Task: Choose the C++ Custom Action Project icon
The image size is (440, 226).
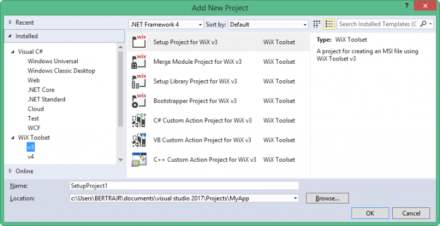Action: coord(139,159)
